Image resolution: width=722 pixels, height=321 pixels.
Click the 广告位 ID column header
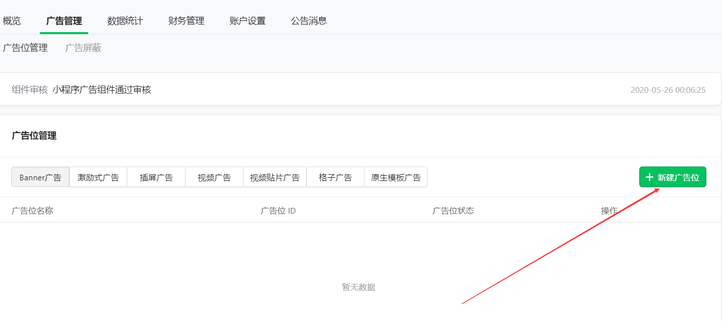coord(278,210)
